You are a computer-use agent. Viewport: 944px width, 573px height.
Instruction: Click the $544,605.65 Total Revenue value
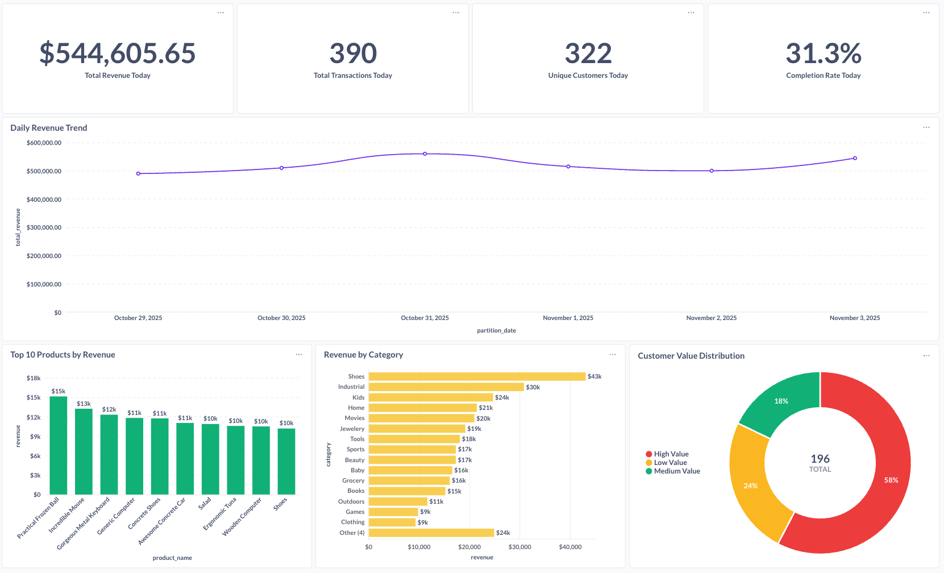point(118,53)
